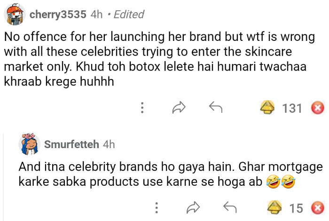Share cherry3535's comment using the arrow icon

coord(179,109)
